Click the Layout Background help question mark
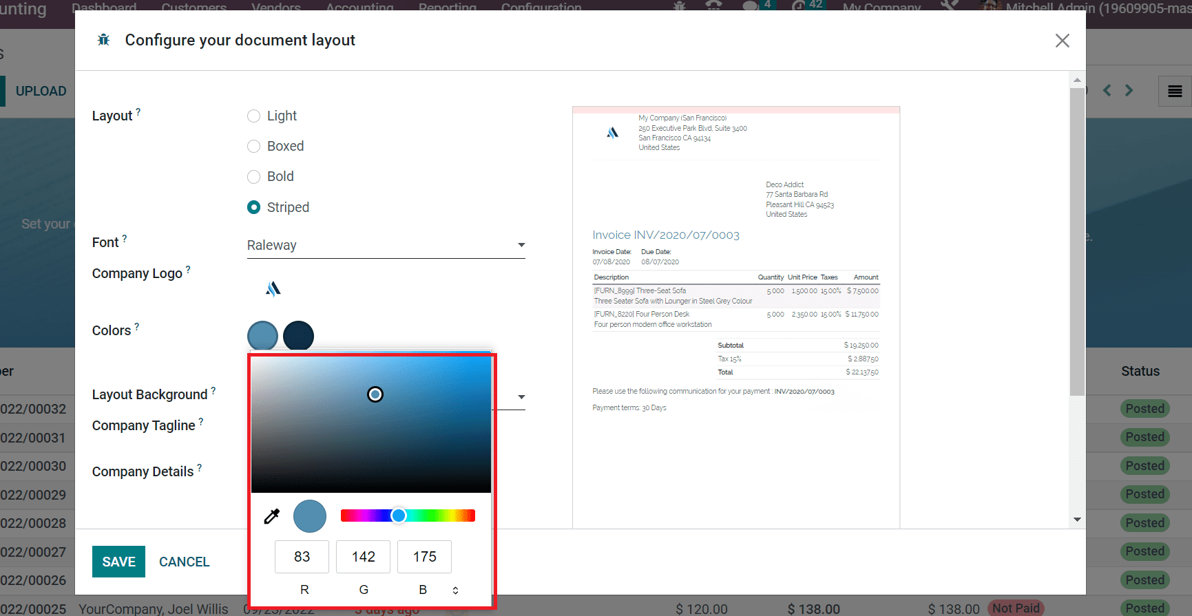This screenshot has height=616, width=1192. 213,390
